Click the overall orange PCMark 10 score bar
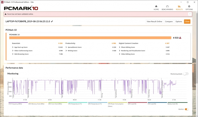Image resolution: width=198 pixels, height=117 pixels. click(x=90, y=38)
